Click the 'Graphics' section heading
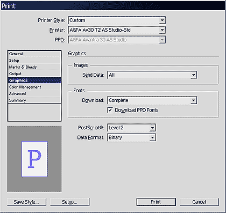This screenshot has height=213, width=226. [x=77, y=54]
